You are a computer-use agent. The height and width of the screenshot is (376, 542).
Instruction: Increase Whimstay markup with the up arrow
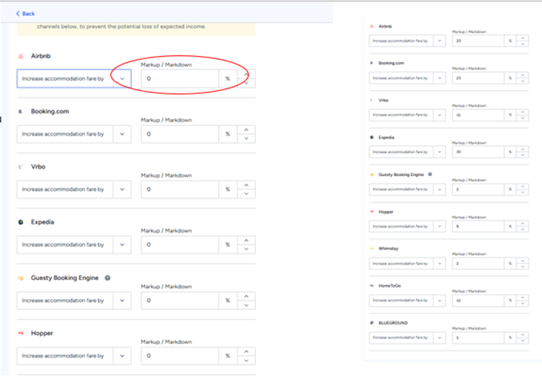[523, 260]
